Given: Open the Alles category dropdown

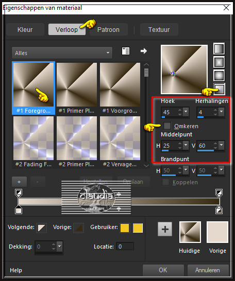Looking at the screenshot, I should click(62, 52).
